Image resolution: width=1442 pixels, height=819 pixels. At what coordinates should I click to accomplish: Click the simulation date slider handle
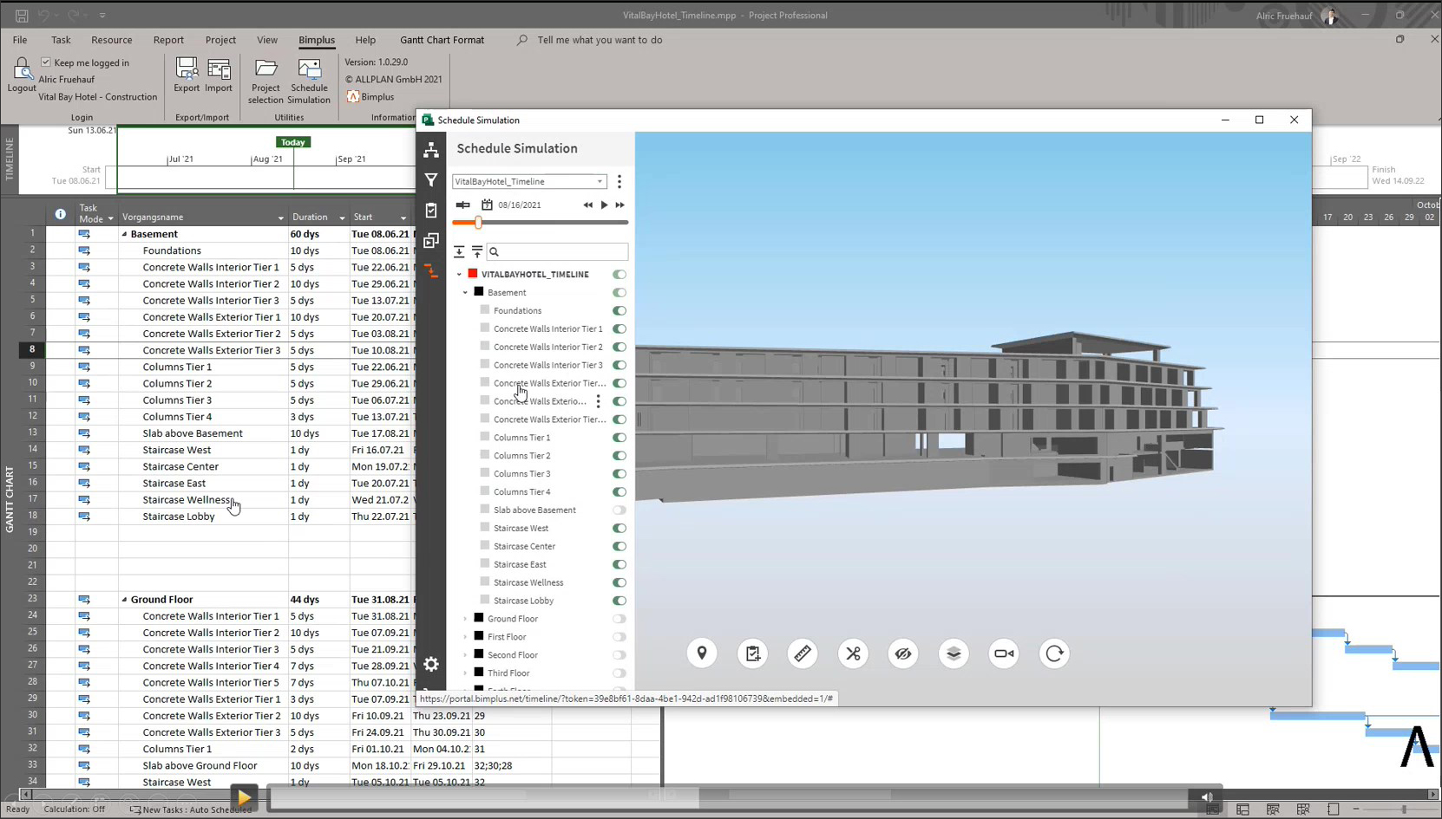(478, 223)
